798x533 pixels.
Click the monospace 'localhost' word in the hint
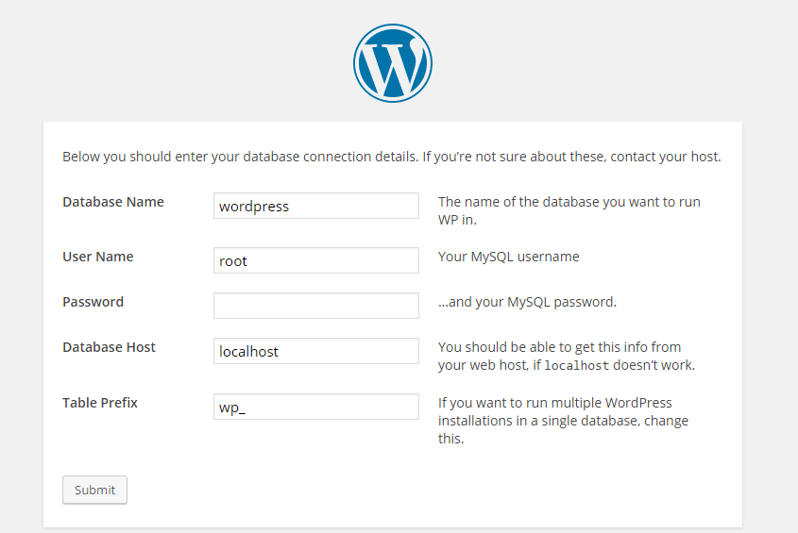pyautogui.click(x=577, y=366)
